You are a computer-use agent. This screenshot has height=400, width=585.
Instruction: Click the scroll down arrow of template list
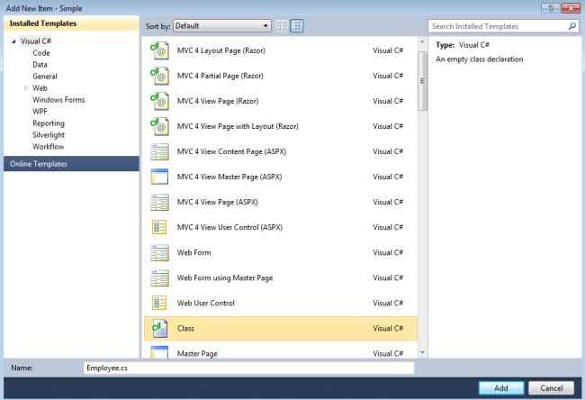point(422,352)
